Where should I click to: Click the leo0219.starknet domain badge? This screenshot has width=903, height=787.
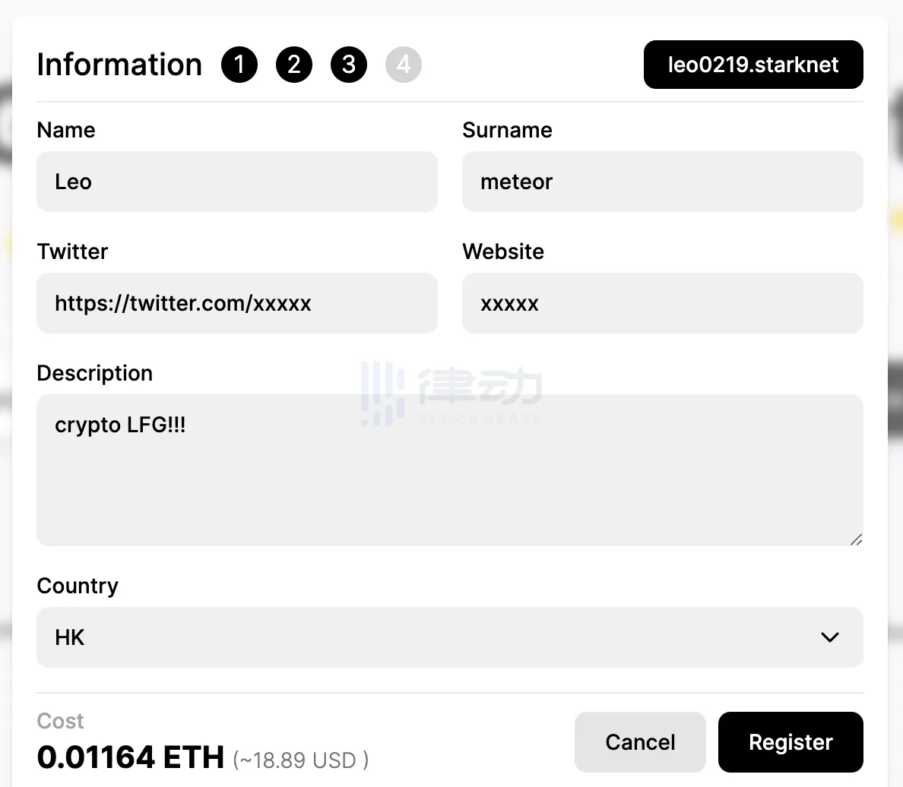coord(753,65)
